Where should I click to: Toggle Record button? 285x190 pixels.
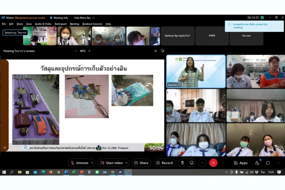pos(164,163)
